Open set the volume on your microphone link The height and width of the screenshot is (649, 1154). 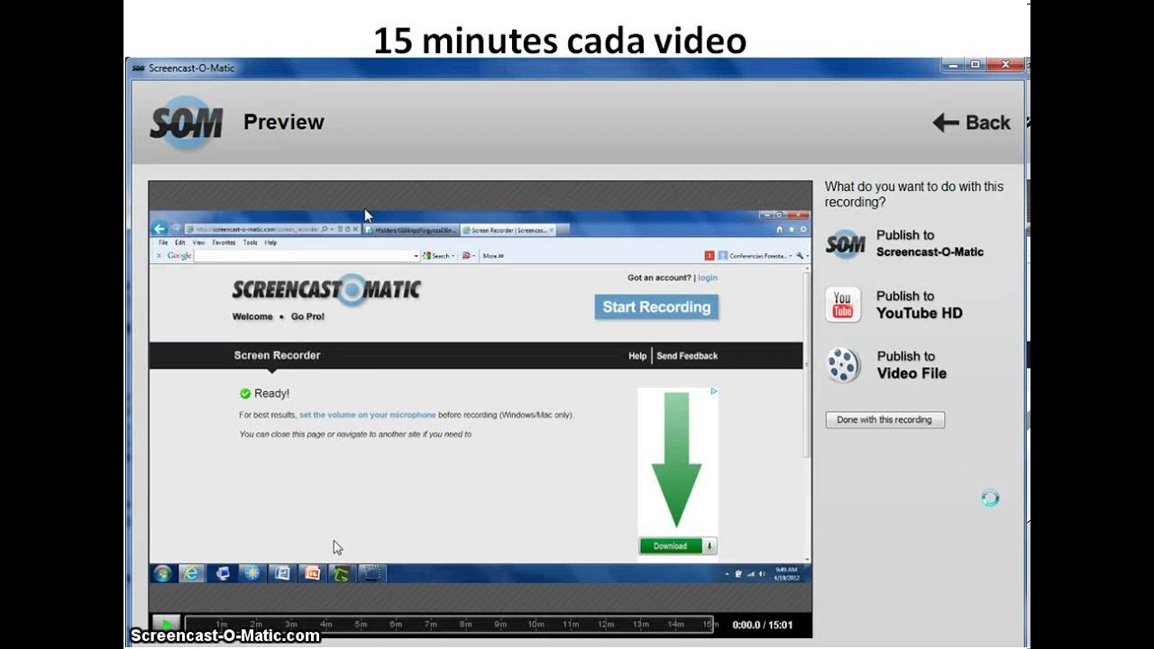[x=368, y=416]
